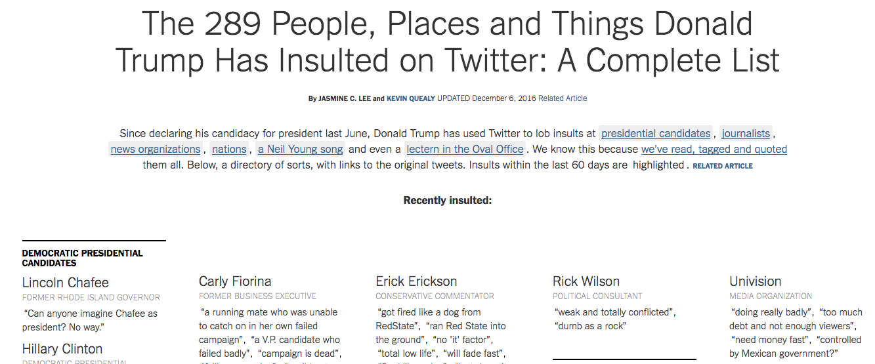Open the 'weak and totally conflicted' tweet quote
This screenshot has height=364, width=875.
(x=614, y=312)
